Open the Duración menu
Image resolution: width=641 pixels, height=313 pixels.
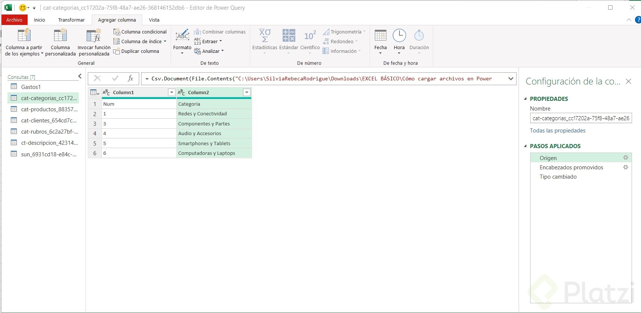pos(419,42)
